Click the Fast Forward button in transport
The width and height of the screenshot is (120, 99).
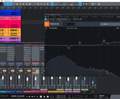[x=32, y=96]
